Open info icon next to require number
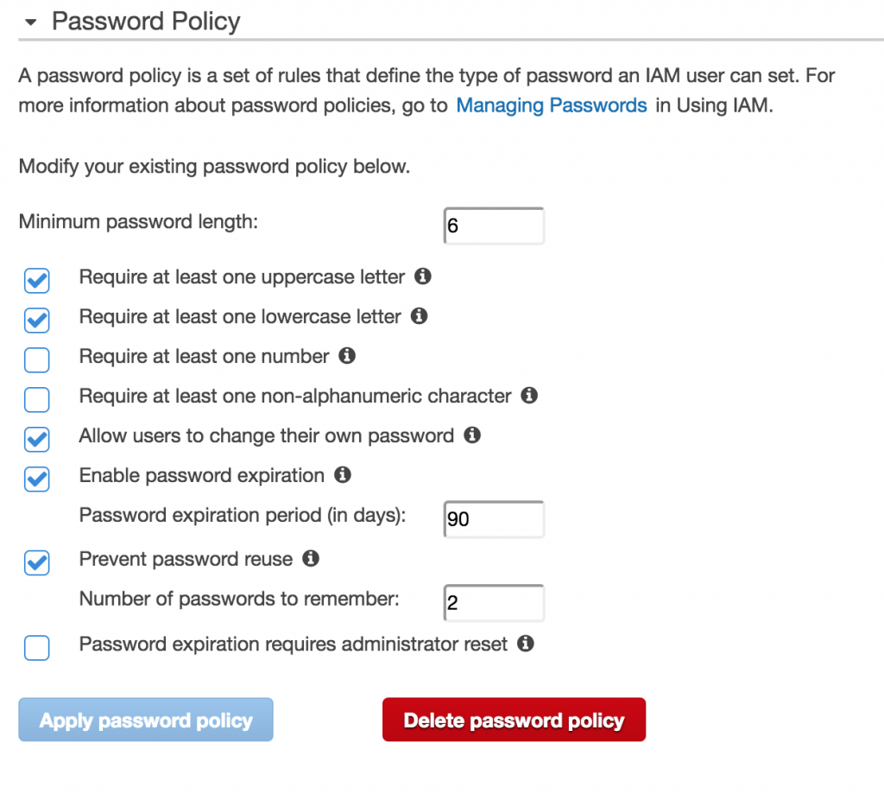 pos(347,355)
